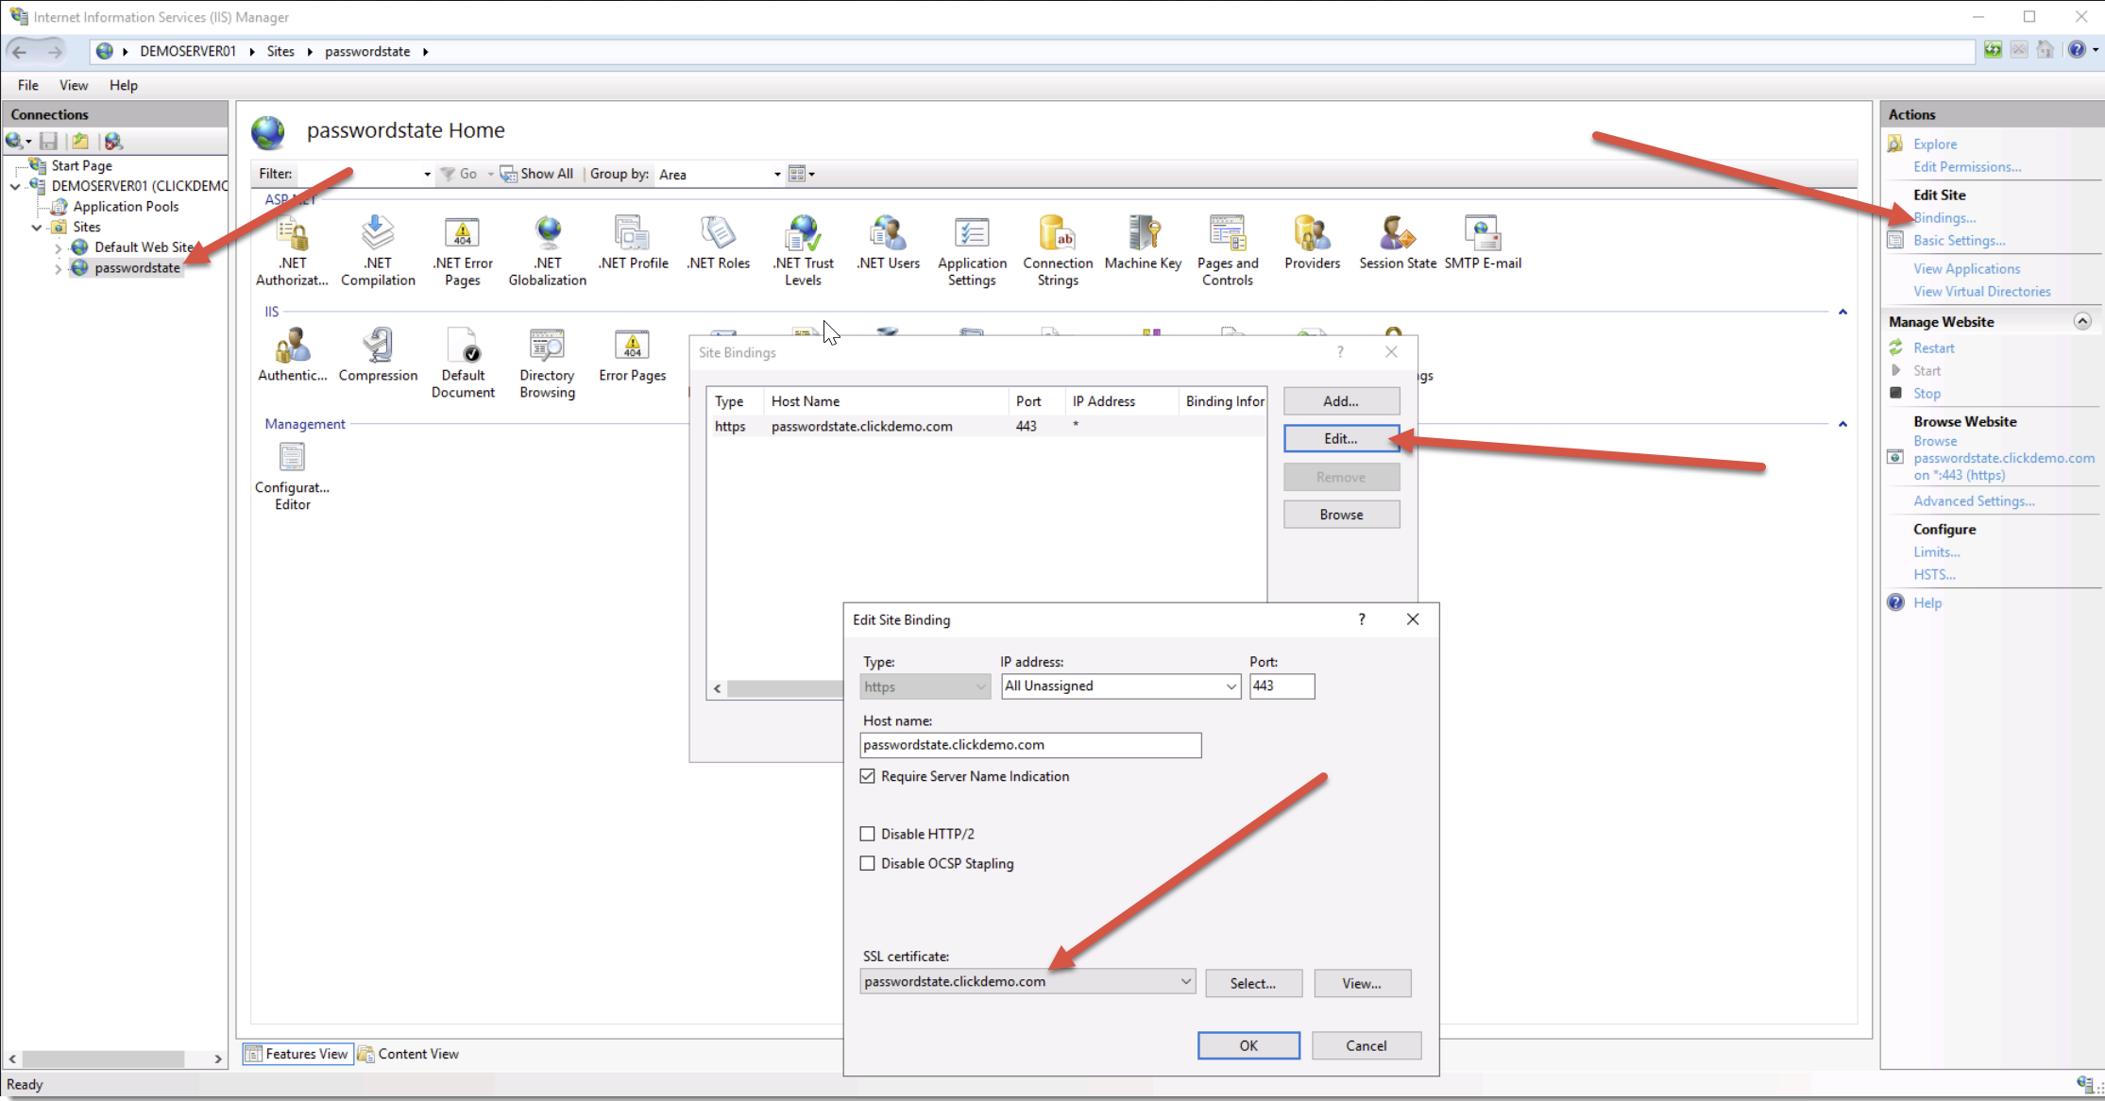Click Edit... in Site Bindings

tap(1341, 438)
